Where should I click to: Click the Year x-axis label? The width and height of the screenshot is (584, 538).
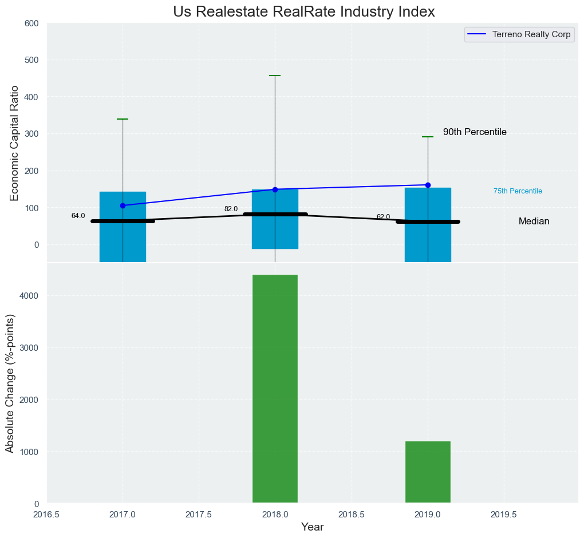pyautogui.click(x=312, y=527)
